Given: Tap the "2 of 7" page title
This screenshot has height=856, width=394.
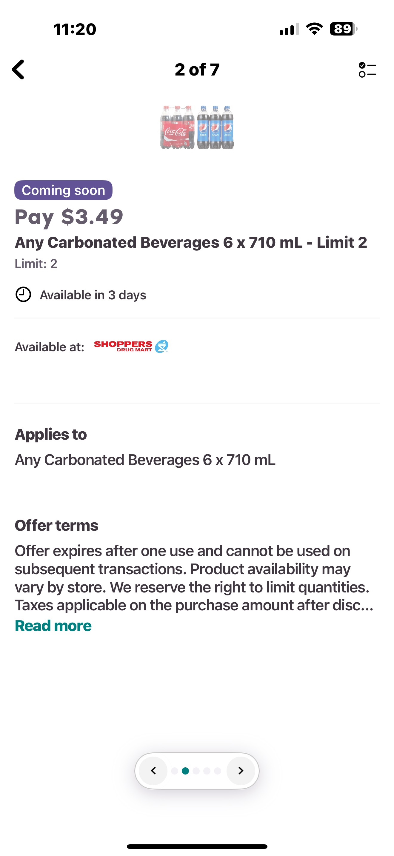Looking at the screenshot, I should click(197, 70).
